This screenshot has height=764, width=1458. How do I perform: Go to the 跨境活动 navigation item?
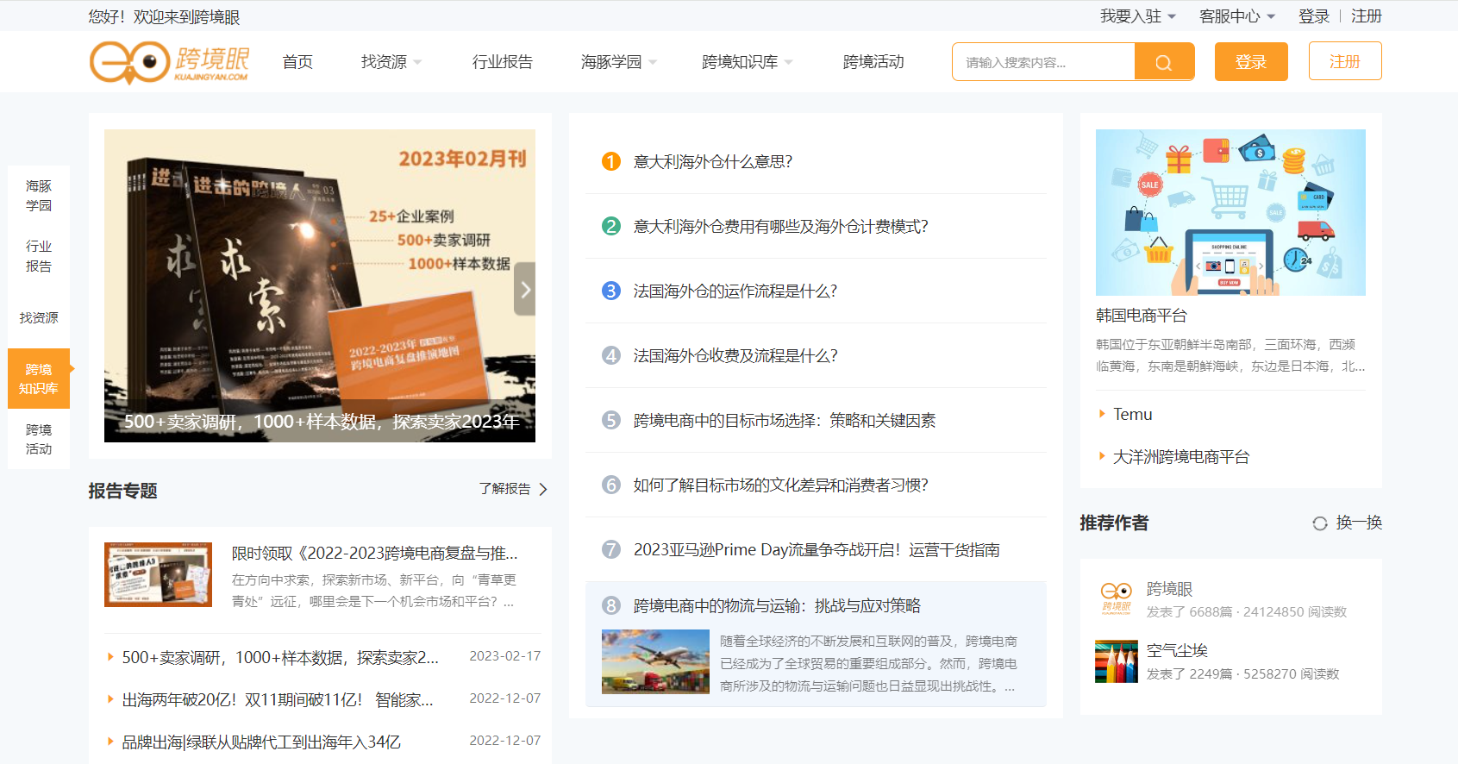873,62
